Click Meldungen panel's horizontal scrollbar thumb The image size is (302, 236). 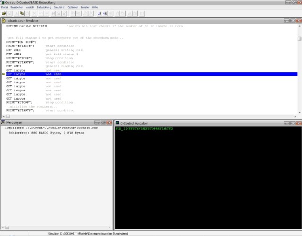click(x=7, y=227)
